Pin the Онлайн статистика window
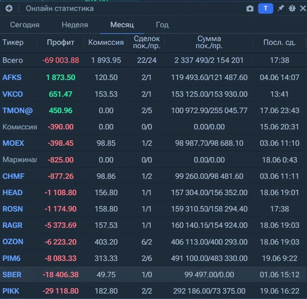 point(281,8)
